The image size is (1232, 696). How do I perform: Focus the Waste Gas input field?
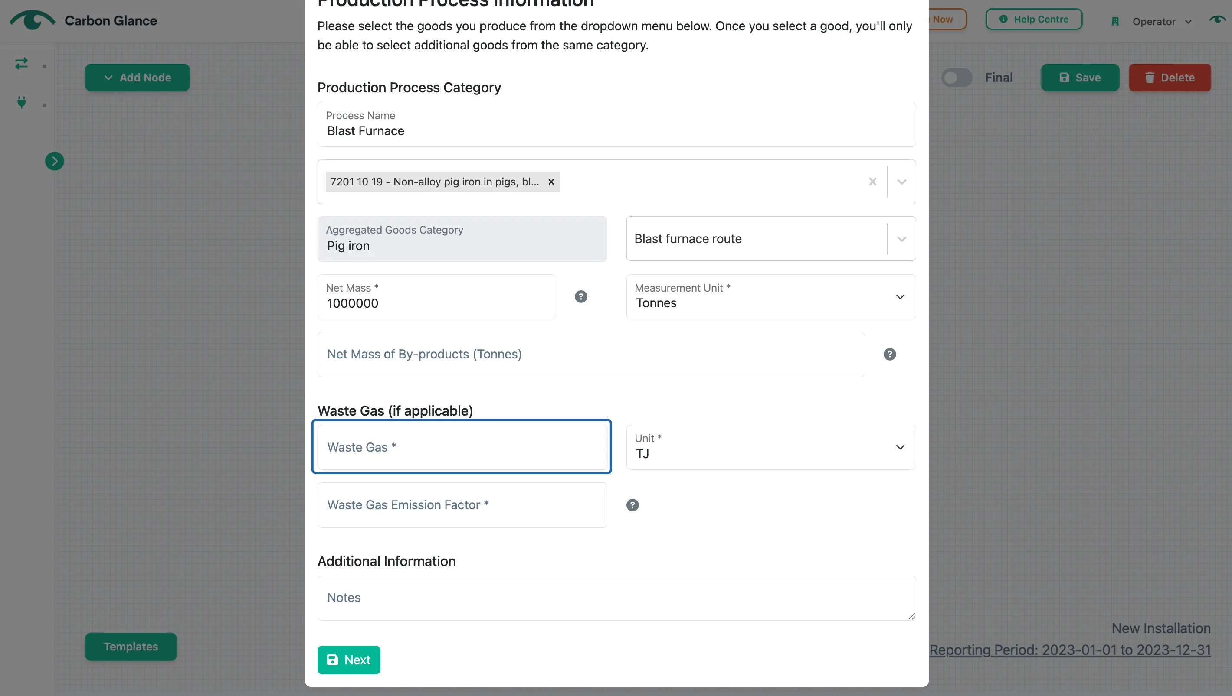[x=462, y=447]
